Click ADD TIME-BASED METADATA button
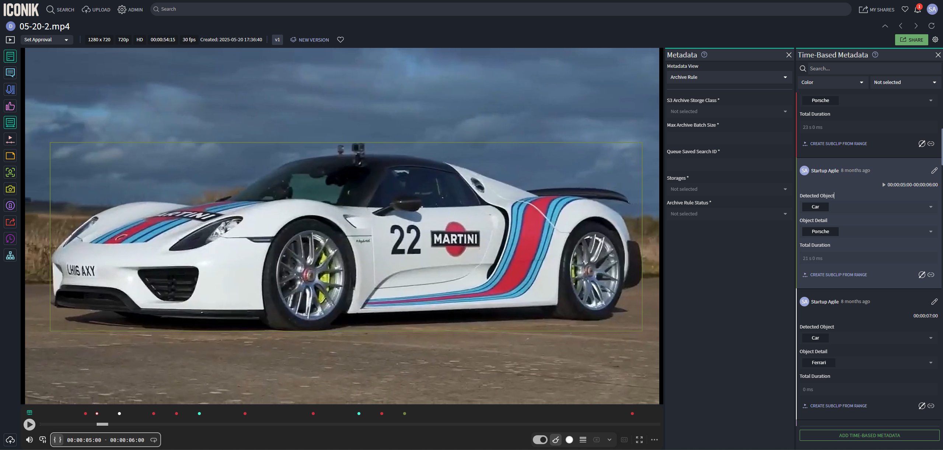The image size is (943, 450). [x=869, y=435]
